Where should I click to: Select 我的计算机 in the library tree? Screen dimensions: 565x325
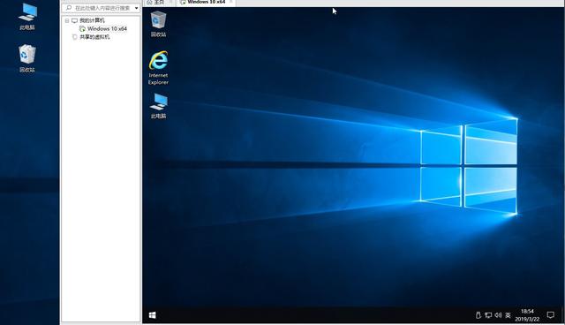click(92, 20)
